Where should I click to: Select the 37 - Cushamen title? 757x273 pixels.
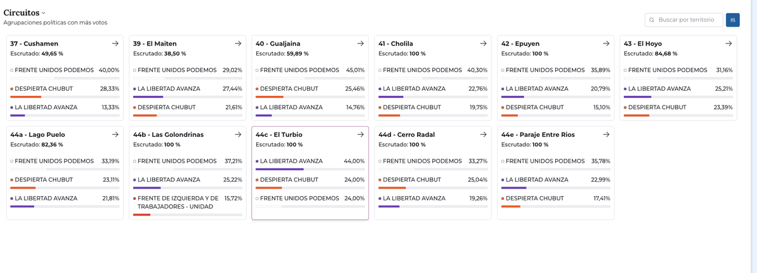pyautogui.click(x=34, y=44)
